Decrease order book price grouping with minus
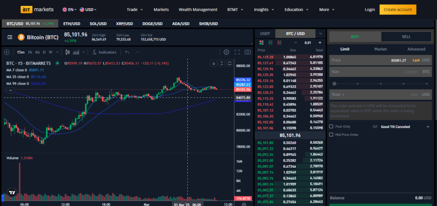This screenshot has height=206, width=437. tap(296, 43)
